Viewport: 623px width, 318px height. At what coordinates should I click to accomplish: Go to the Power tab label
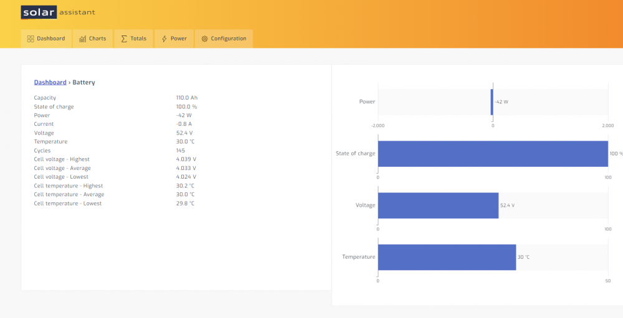[x=178, y=39]
